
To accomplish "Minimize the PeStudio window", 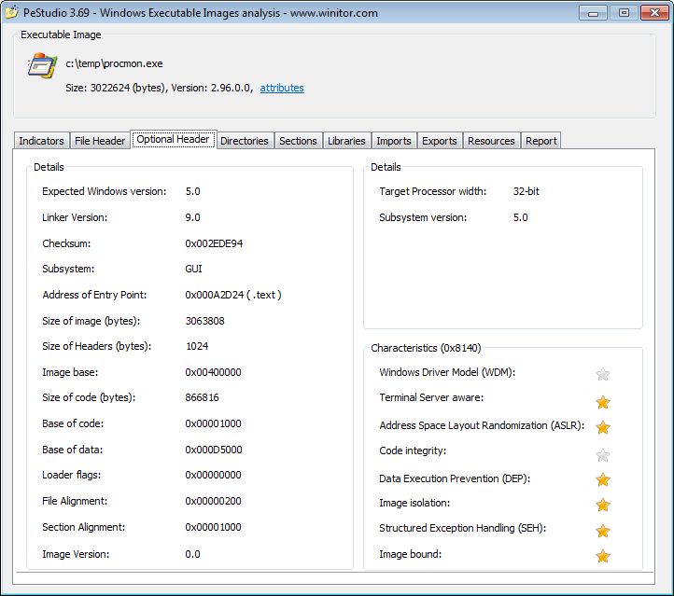I will (593, 13).
